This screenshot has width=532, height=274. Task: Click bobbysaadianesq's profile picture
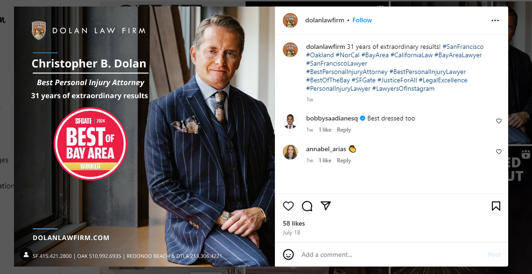pyautogui.click(x=290, y=121)
